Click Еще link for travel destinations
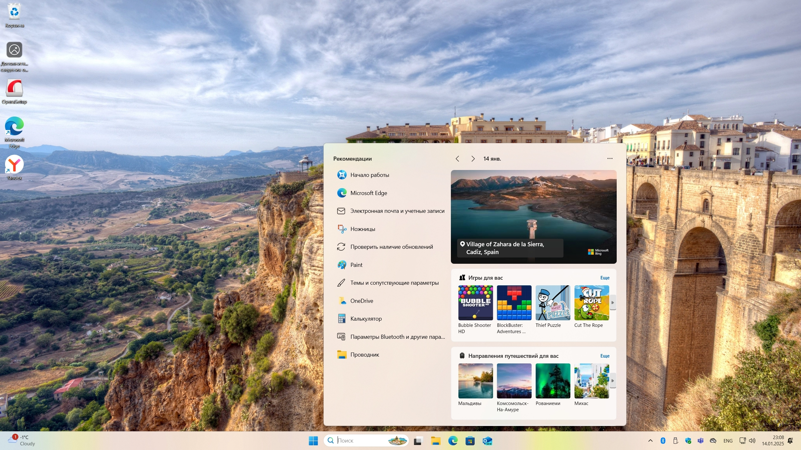This screenshot has height=450, width=801. click(x=605, y=356)
